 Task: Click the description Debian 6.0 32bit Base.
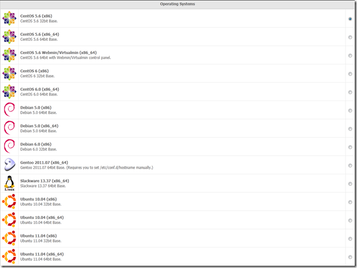pyautogui.click(x=39, y=149)
